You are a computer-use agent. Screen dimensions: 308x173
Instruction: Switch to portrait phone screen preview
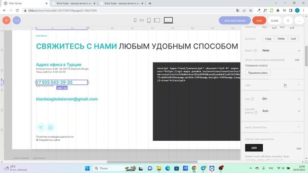click(x=135, y=20)
